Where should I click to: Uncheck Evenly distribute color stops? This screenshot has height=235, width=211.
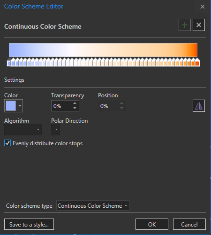(x=8, y=143)
